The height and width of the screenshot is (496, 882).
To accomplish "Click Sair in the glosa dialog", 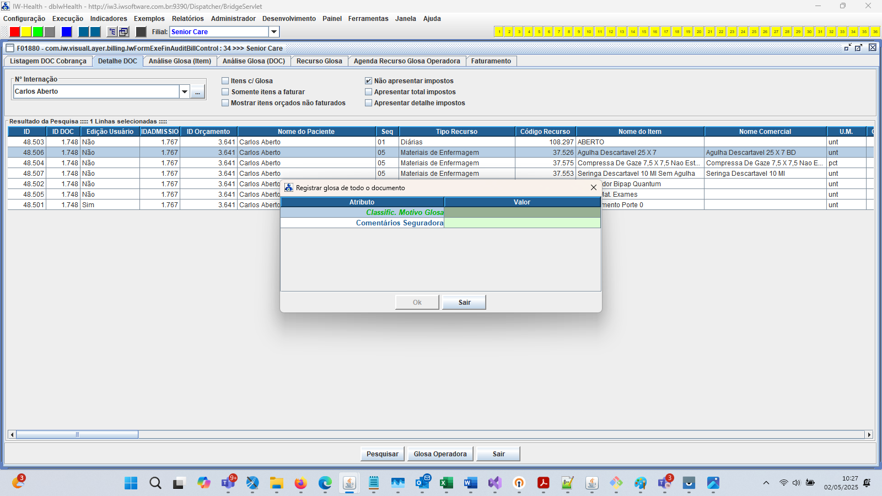I will (464, 303).
